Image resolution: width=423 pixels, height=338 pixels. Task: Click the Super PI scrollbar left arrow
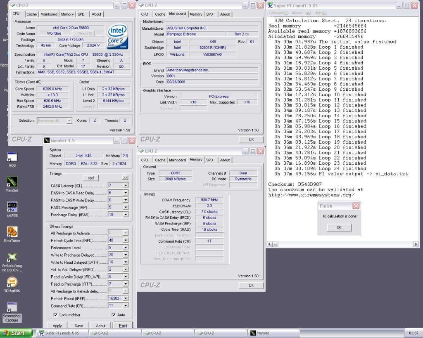pos(270,244)
